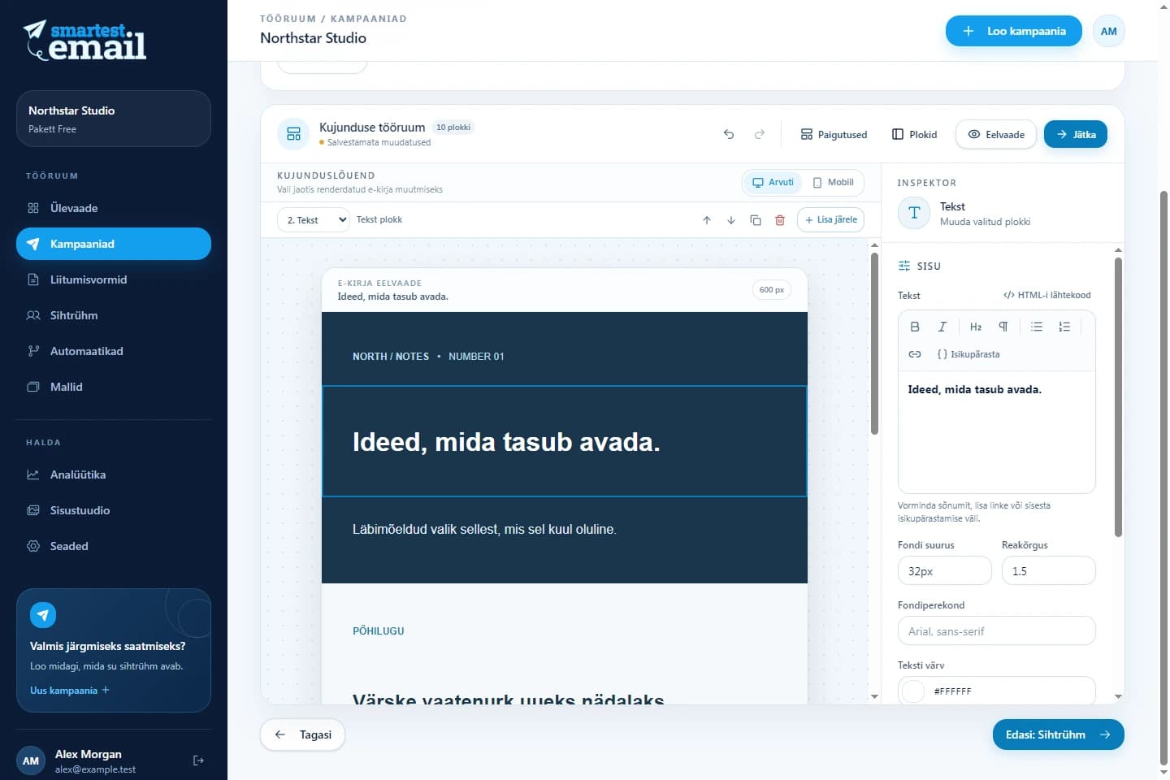Switch preview to Mobiil view
This screenshot has width=1170, height=780.
coord(834,182)
